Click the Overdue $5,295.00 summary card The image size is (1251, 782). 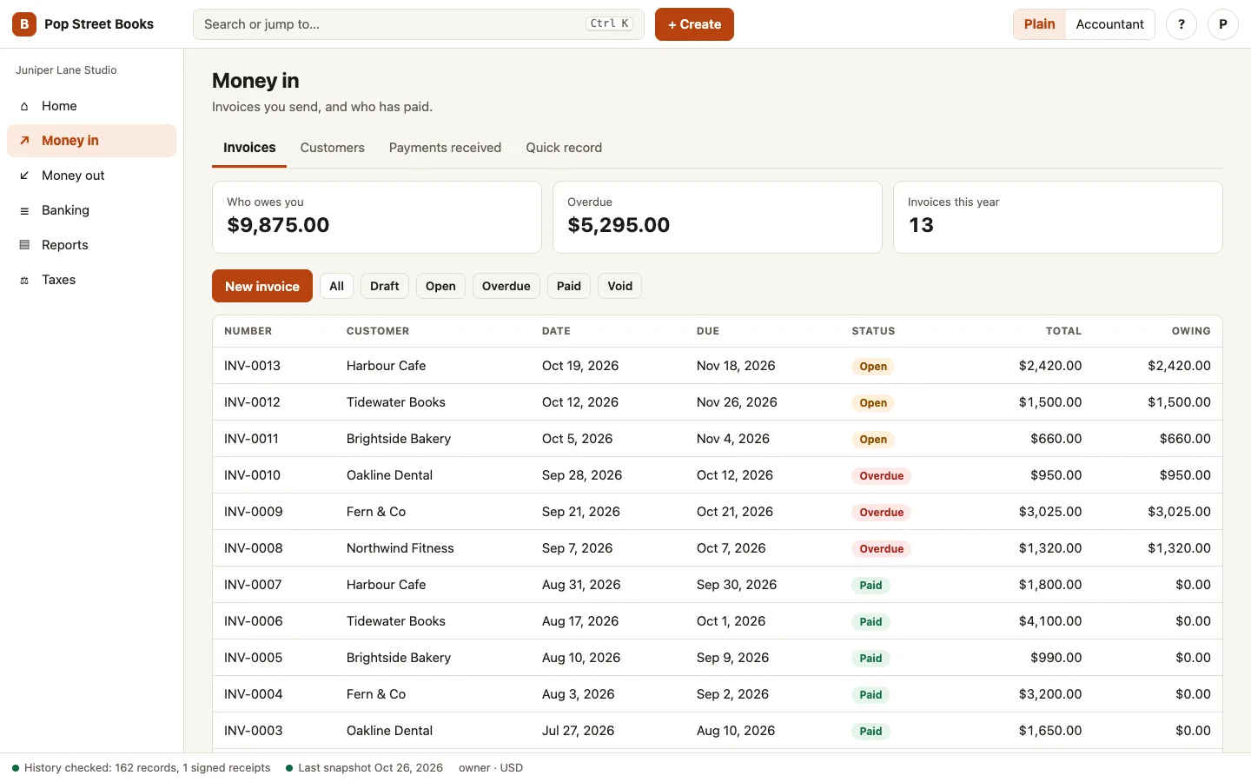coord(718,217)
